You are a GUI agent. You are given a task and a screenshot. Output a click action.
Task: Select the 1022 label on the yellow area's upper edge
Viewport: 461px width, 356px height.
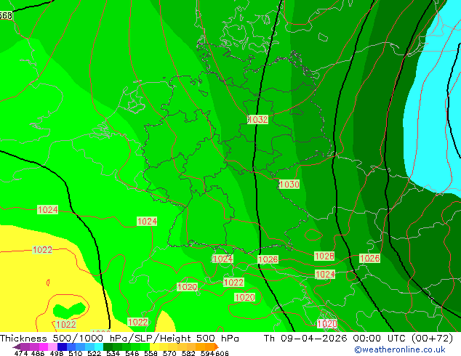point(42,250)
